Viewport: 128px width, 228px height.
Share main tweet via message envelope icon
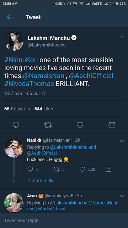[x=112, y=125]
